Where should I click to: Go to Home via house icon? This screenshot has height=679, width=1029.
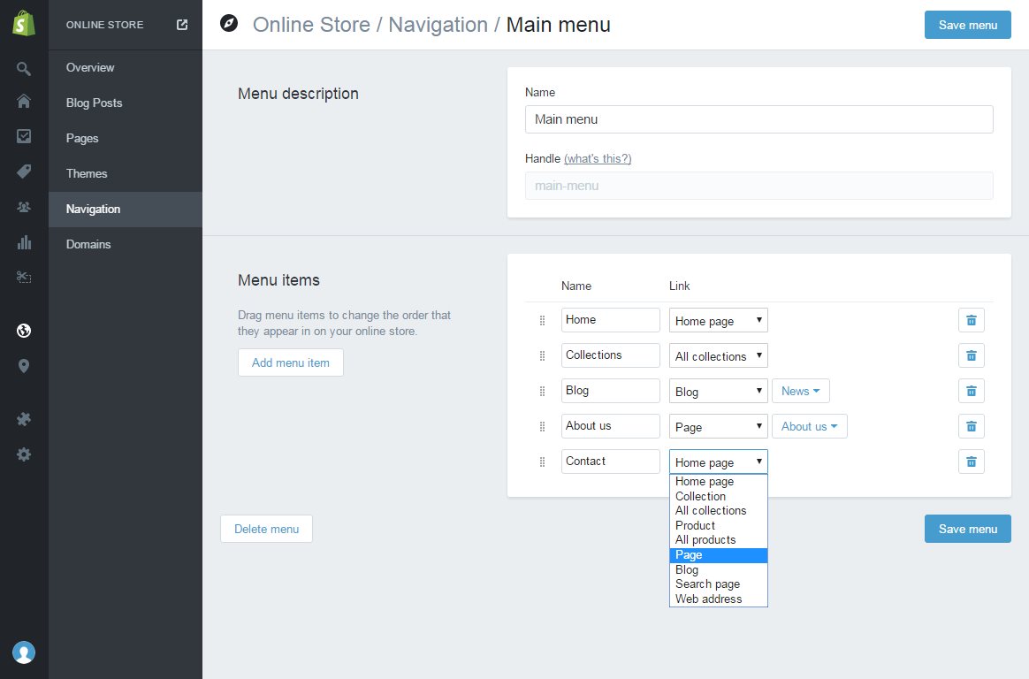[24, 102]
